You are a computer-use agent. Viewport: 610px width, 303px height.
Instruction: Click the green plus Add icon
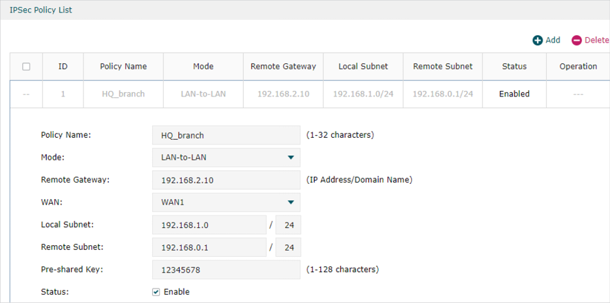[x=538, y=41]
